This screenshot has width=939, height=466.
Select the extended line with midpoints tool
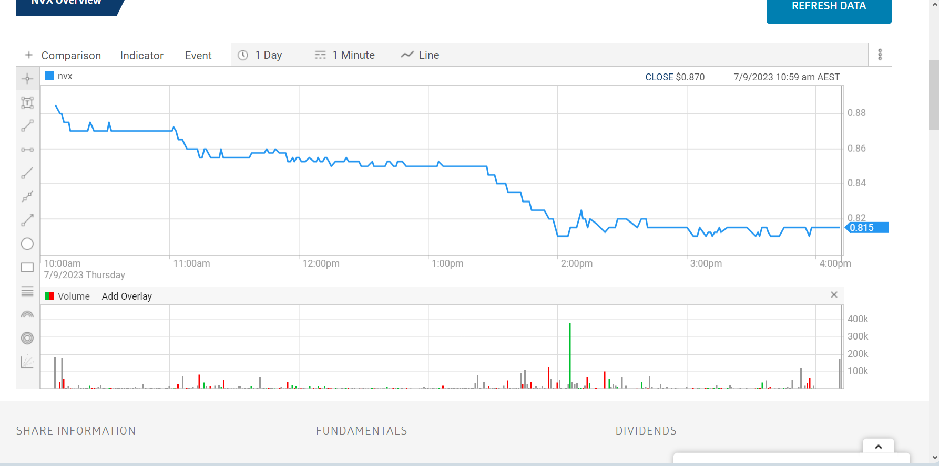[27, 197]
